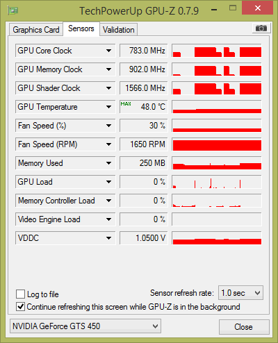Image resolution: width=278 pixels, height=343 pixels.
Task: Maximize the GPU-Z window
Action: (233, 8)
